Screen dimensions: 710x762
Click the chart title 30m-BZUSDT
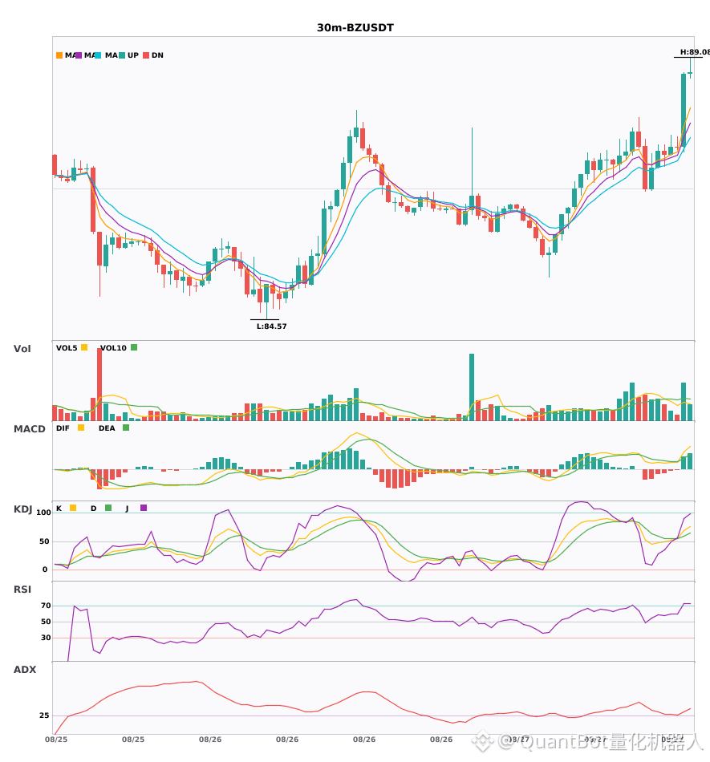click(355, 28)
